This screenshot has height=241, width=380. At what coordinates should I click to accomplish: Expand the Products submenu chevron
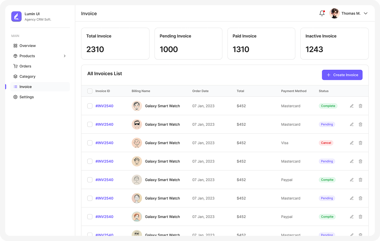pos(65,56)
